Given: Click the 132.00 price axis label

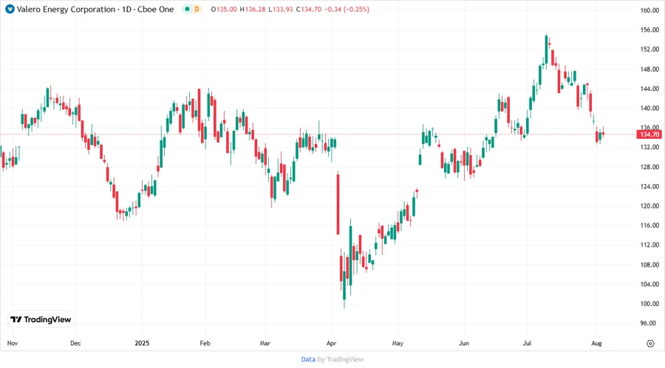Looking at the screenshot, I should (649, 147).
